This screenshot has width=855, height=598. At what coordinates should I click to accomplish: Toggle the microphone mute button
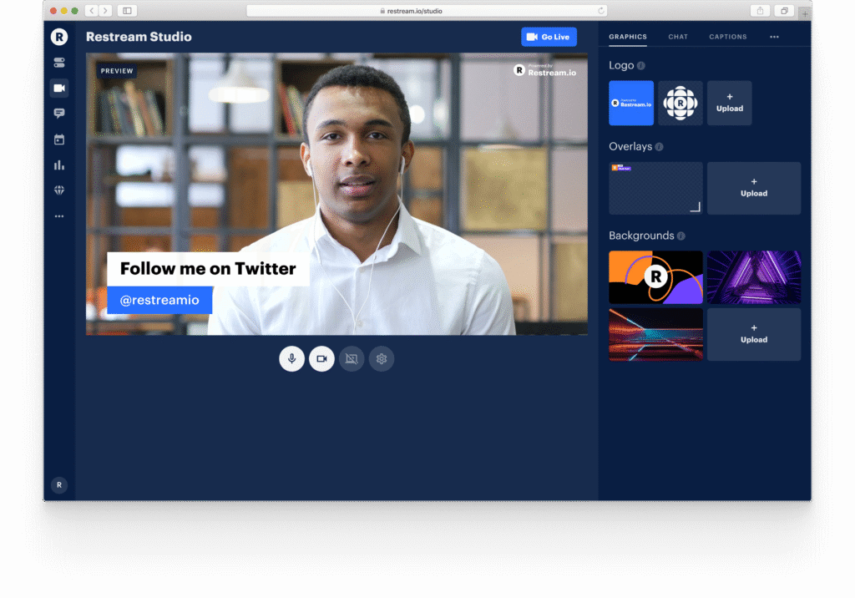pyautogui.click(x=291, y=358)
